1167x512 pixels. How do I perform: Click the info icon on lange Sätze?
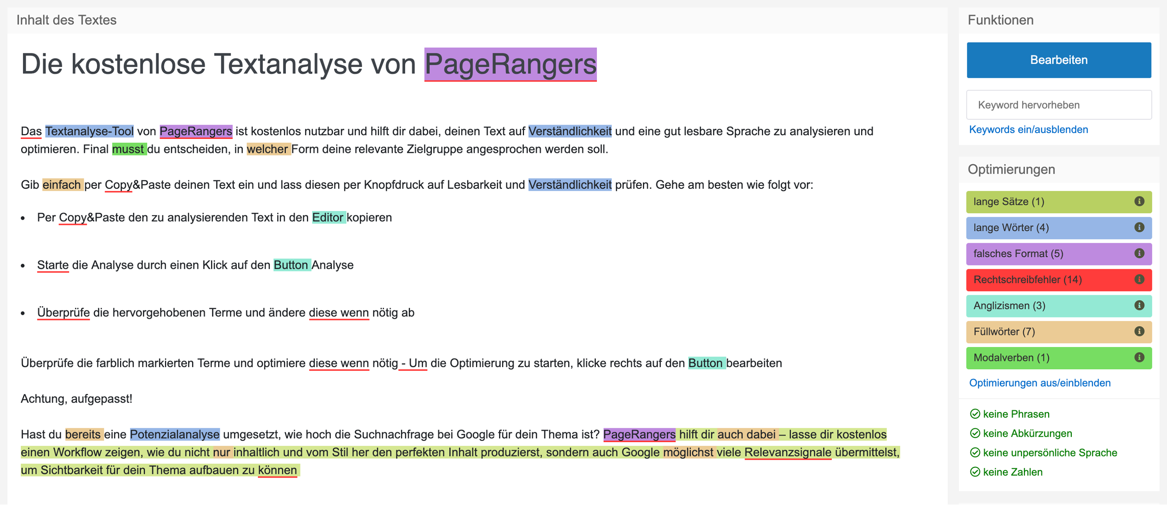[x=1139, y=201]
